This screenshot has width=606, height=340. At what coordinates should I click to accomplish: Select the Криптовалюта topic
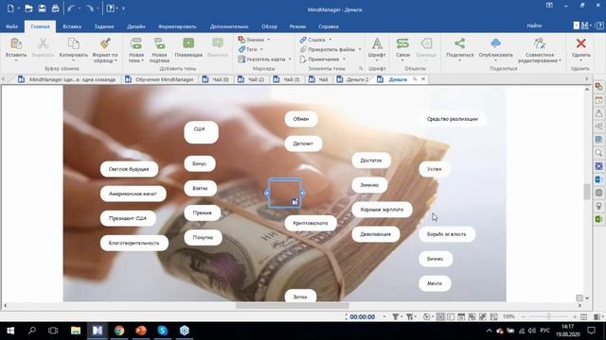click(x=311, y=223)
